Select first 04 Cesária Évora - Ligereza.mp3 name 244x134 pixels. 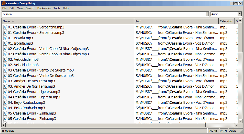pos(34,92)
